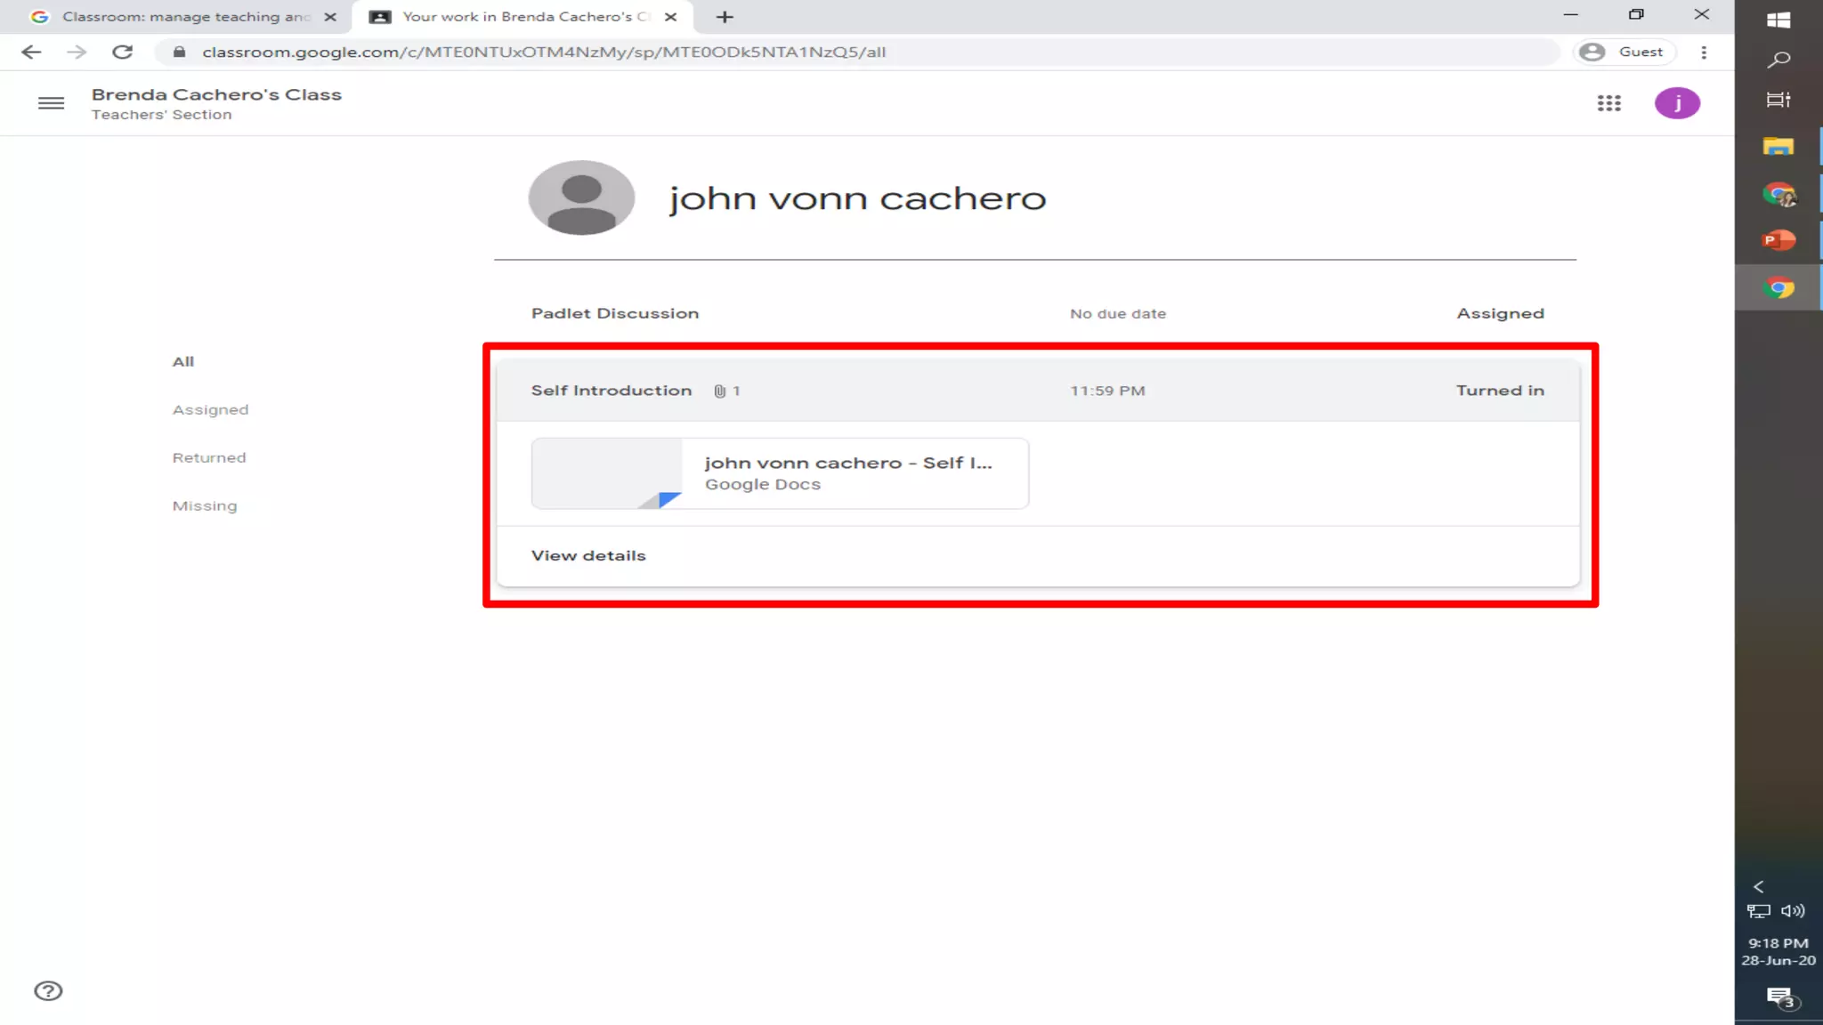Open the john vonn cachero Google Docs attachment
Screen dimensions: 1823x1025
780,473
